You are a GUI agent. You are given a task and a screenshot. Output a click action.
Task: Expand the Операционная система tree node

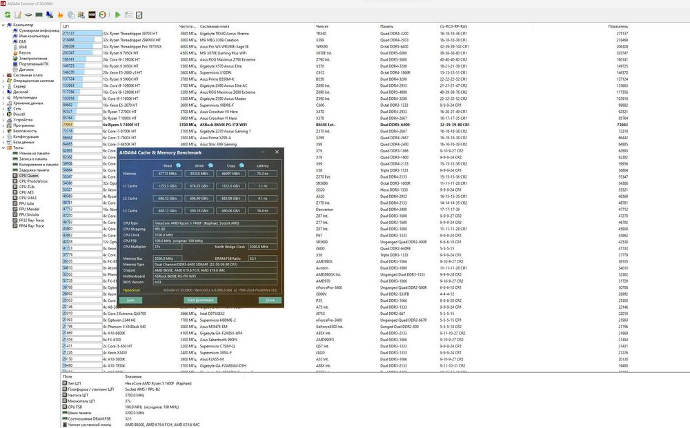[3, 81]
